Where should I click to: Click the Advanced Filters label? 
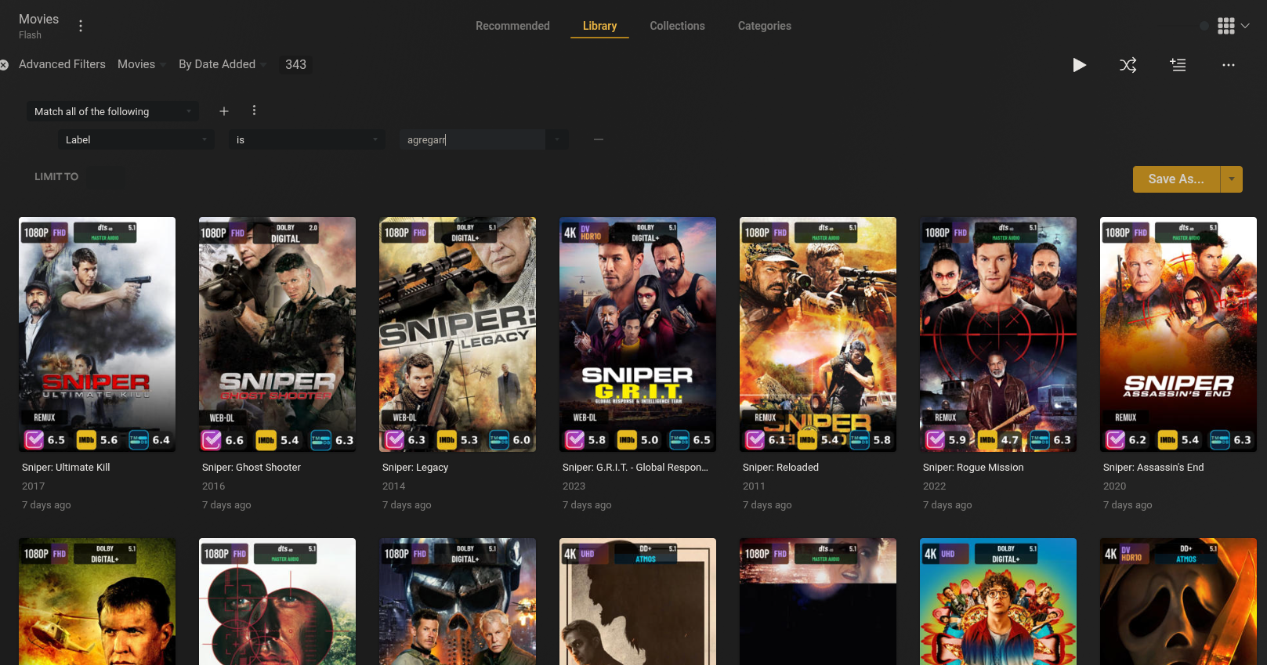click(x=62, y=64)
